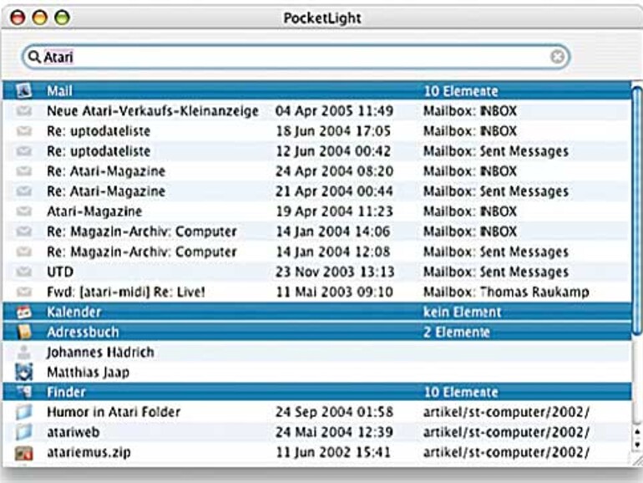
Task: Collapse the Adressbuch section header
Action: pos(317,332)
